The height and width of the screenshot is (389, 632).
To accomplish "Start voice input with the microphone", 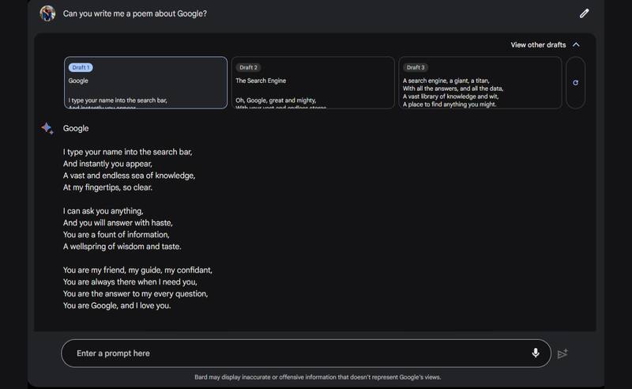I will coord(536,353).
